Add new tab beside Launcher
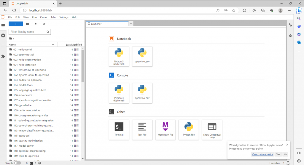Viewport: 304px width, 165px height. tap(131, 23)
